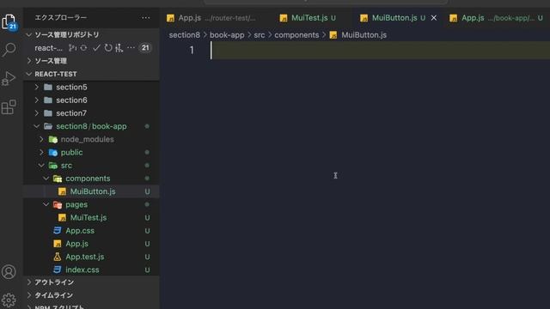This screenshot has width=550, height=309.
Task: Click line number 1 in the gutter
Action: [192, 50]
